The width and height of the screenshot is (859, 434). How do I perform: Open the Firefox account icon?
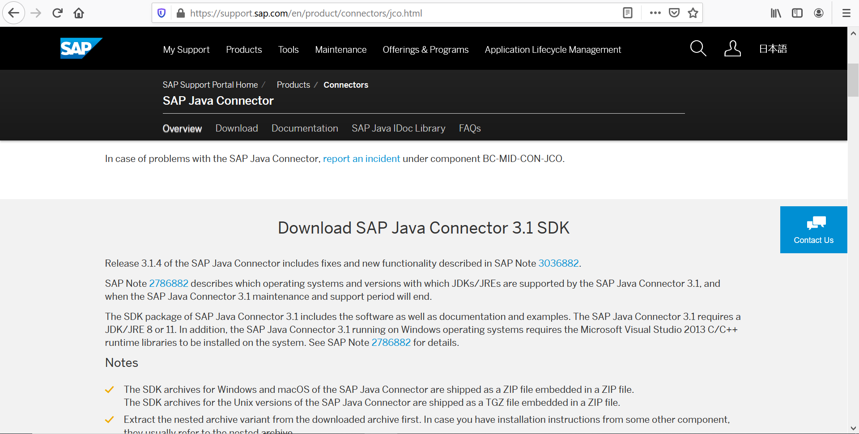click(819, 13)
